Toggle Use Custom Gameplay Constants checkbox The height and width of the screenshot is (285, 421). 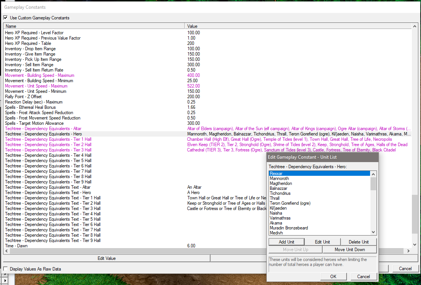[5, 18]
